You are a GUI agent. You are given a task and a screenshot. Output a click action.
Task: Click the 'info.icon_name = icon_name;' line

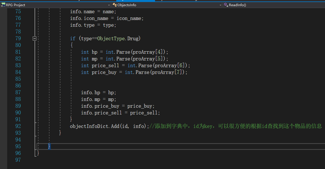[x=107, y=19]
